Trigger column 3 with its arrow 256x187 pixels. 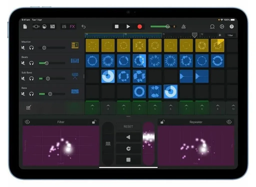(123, 107)
